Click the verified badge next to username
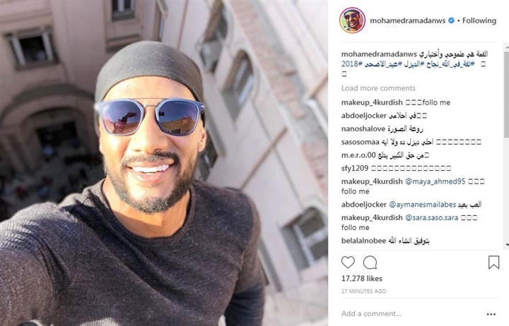The image size is (509, 326). click(x=451, y=20)
